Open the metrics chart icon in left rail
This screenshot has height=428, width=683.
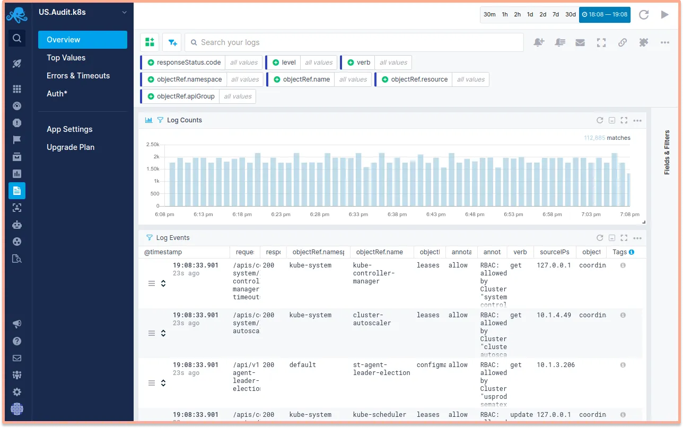tap(17, 174)
